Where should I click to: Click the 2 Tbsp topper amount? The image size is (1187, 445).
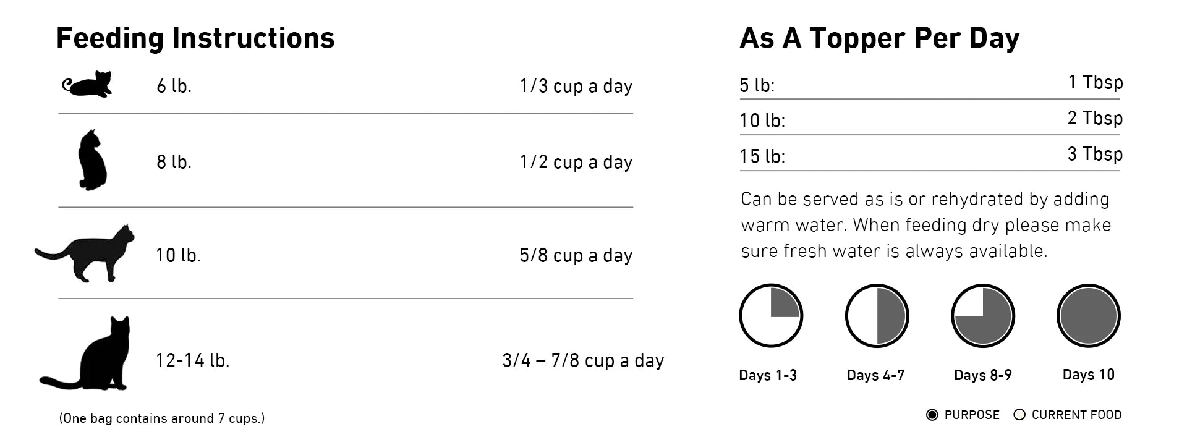coord(1095,118)
